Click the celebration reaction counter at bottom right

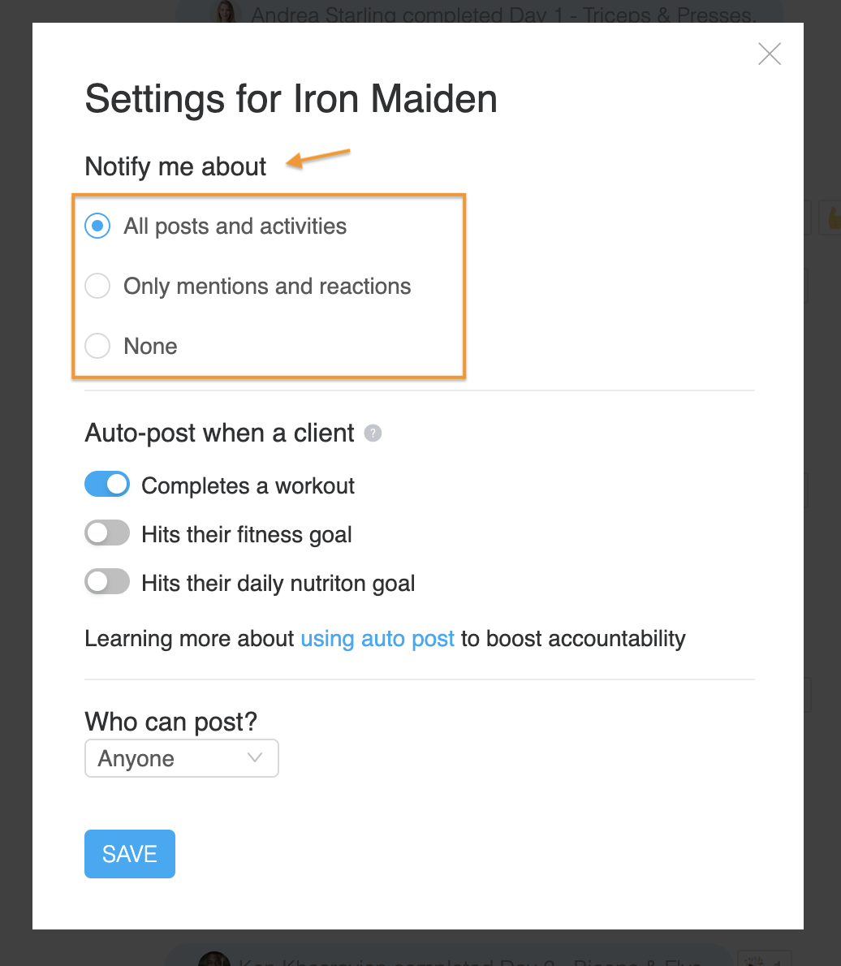[764, 958]
